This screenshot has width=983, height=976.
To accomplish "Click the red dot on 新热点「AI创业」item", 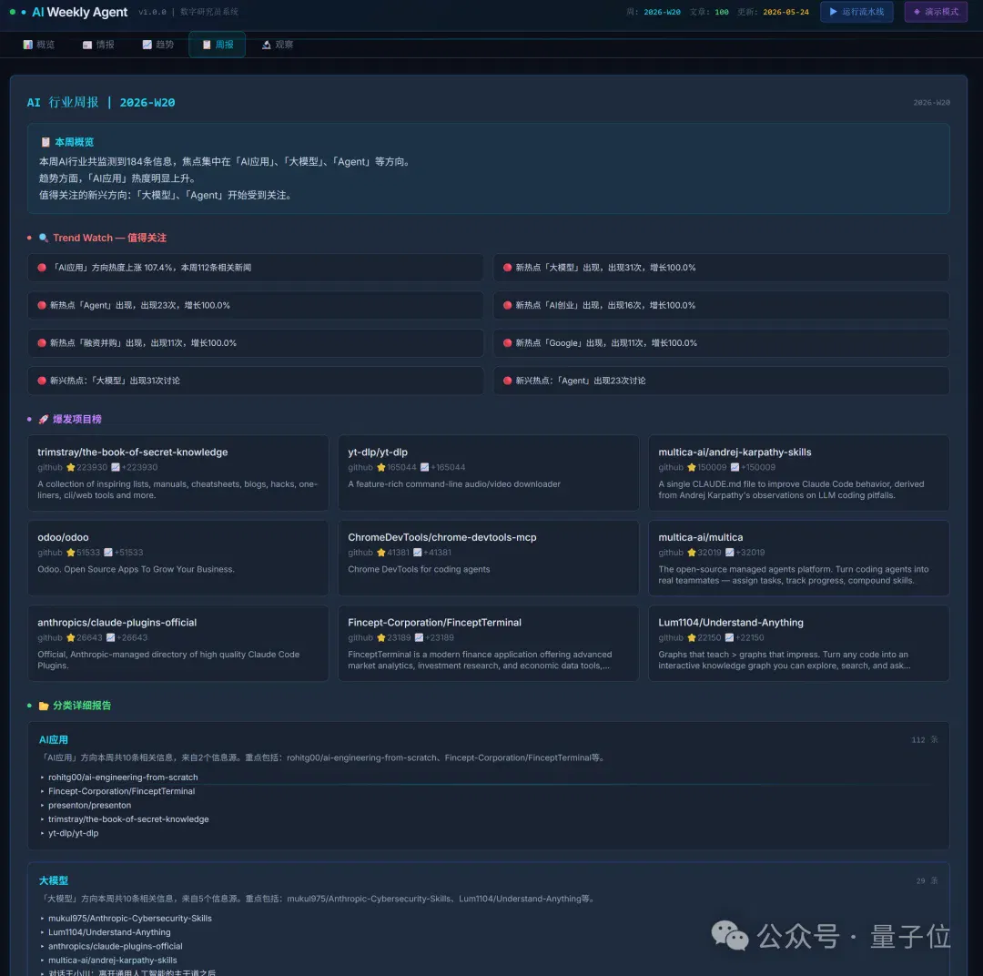I will 507,306.
